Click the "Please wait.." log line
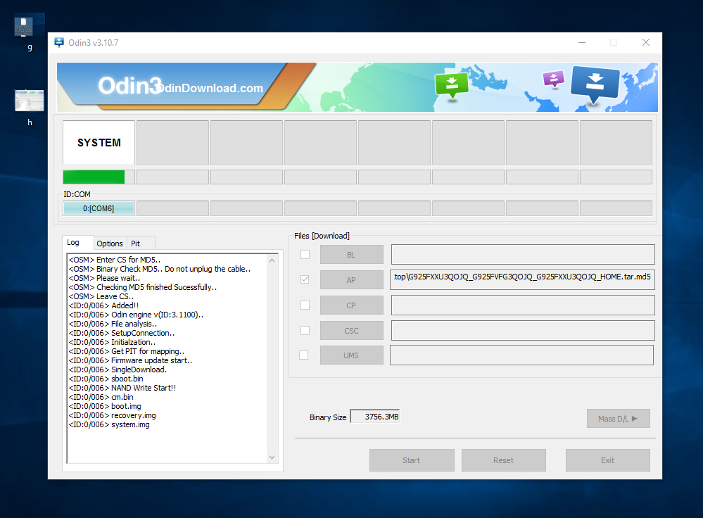 [104, 278]
